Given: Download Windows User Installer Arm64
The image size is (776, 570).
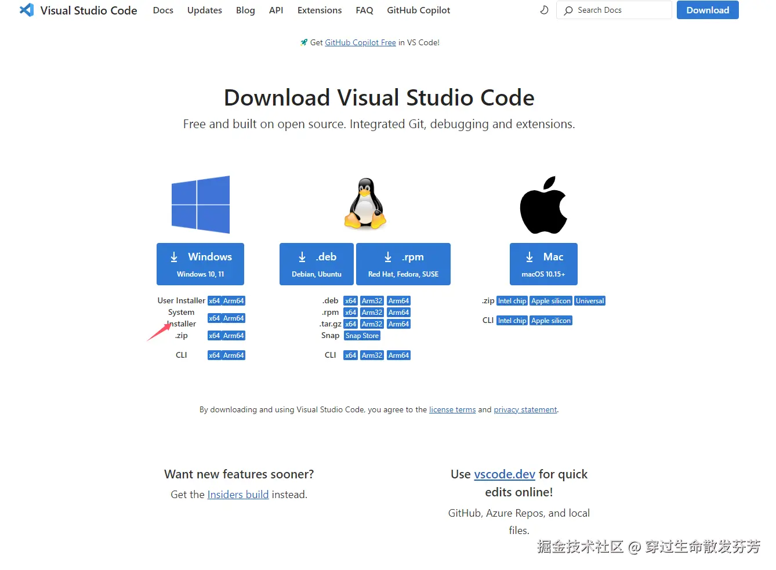Looking at the screenshot, I should [x=233, y=301].
